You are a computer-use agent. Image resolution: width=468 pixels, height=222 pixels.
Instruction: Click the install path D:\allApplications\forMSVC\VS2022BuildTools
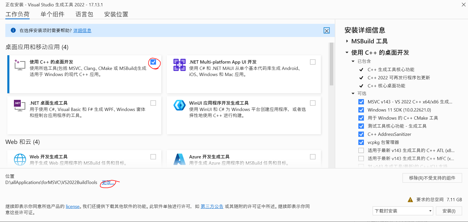click(51, 182)
